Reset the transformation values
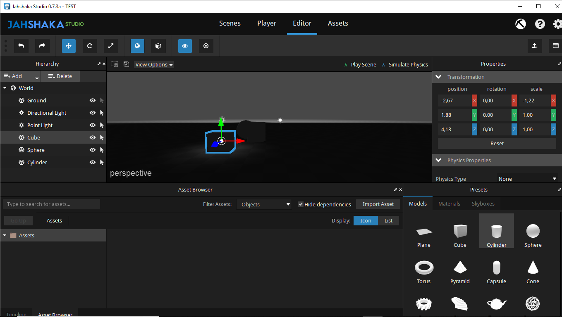The height and width of the screenshot is (317, 562). (x=497, y=143)
